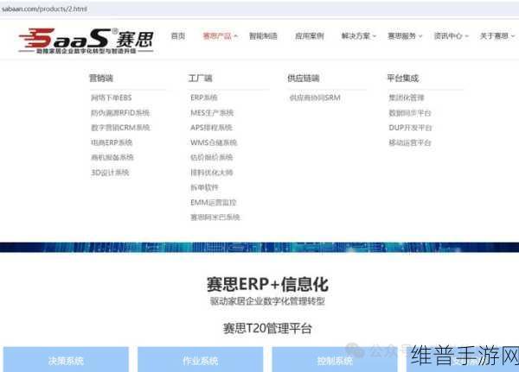The height and width of the screenshot is (372, 519).
Task: Open the 首页 nav item
Action: coord(178,35)
